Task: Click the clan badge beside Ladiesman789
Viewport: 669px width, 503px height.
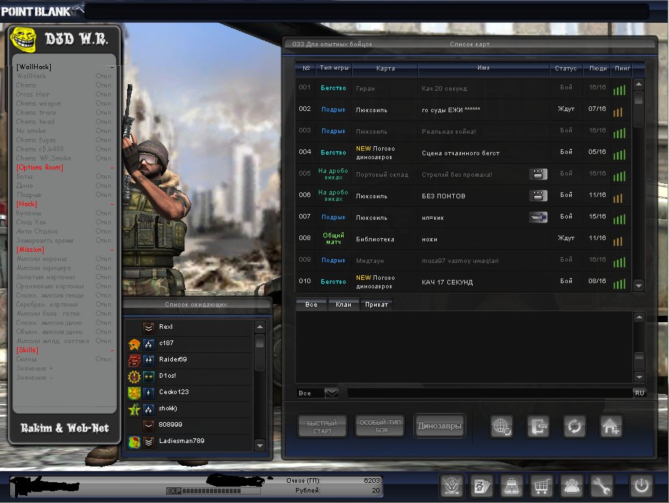Action: tap(134, 442)
